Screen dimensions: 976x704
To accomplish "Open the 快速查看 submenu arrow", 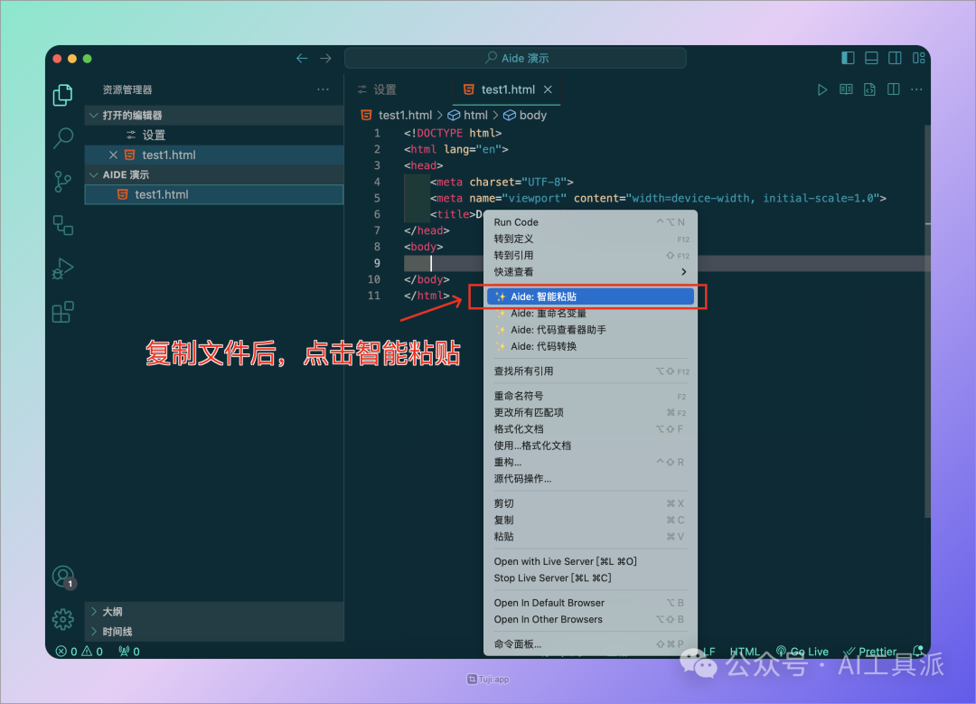I will tap(683, 272).
